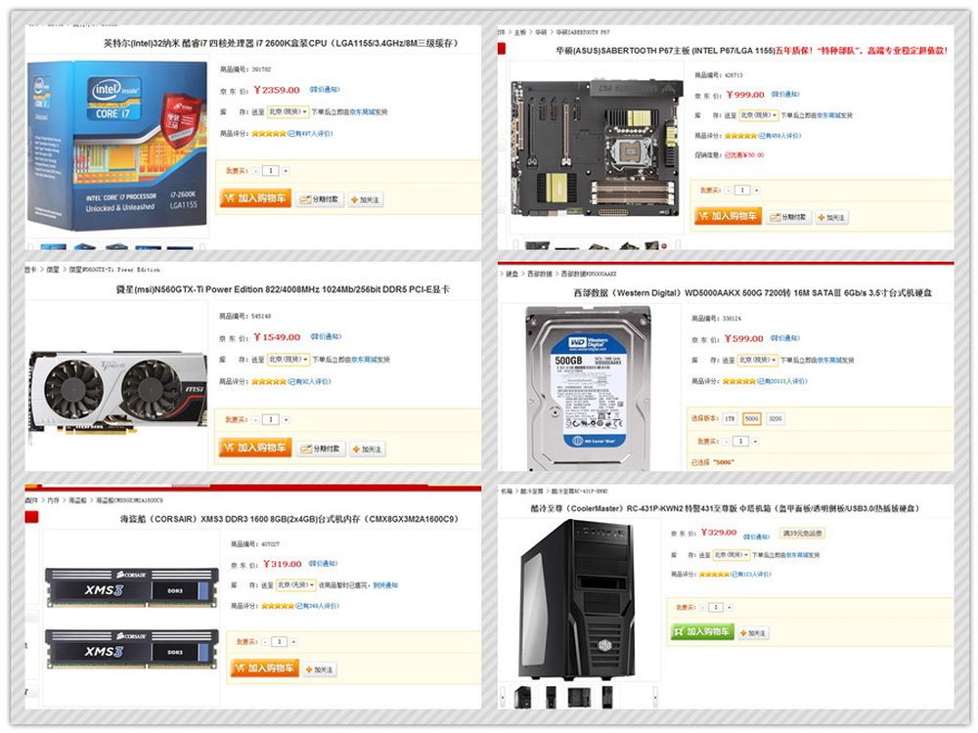Click the quantity input field for ASUS motherboard
978x733 pixels.
coord(742,191)
